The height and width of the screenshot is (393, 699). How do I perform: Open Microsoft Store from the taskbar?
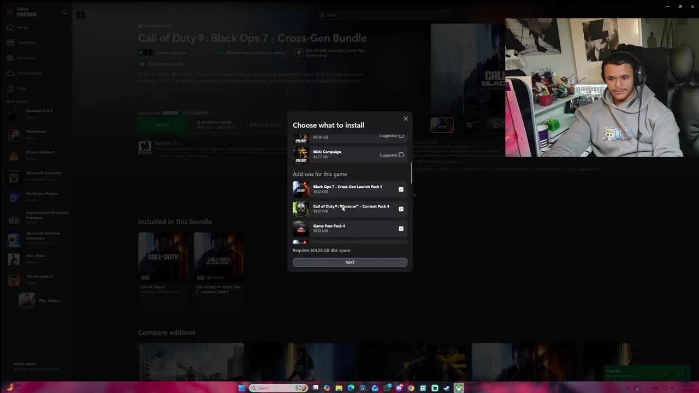click(x=363, y=388)
